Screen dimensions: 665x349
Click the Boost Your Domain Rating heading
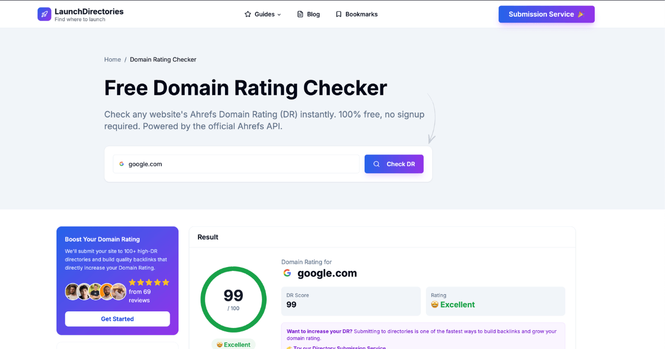click(x=102, y=239)
